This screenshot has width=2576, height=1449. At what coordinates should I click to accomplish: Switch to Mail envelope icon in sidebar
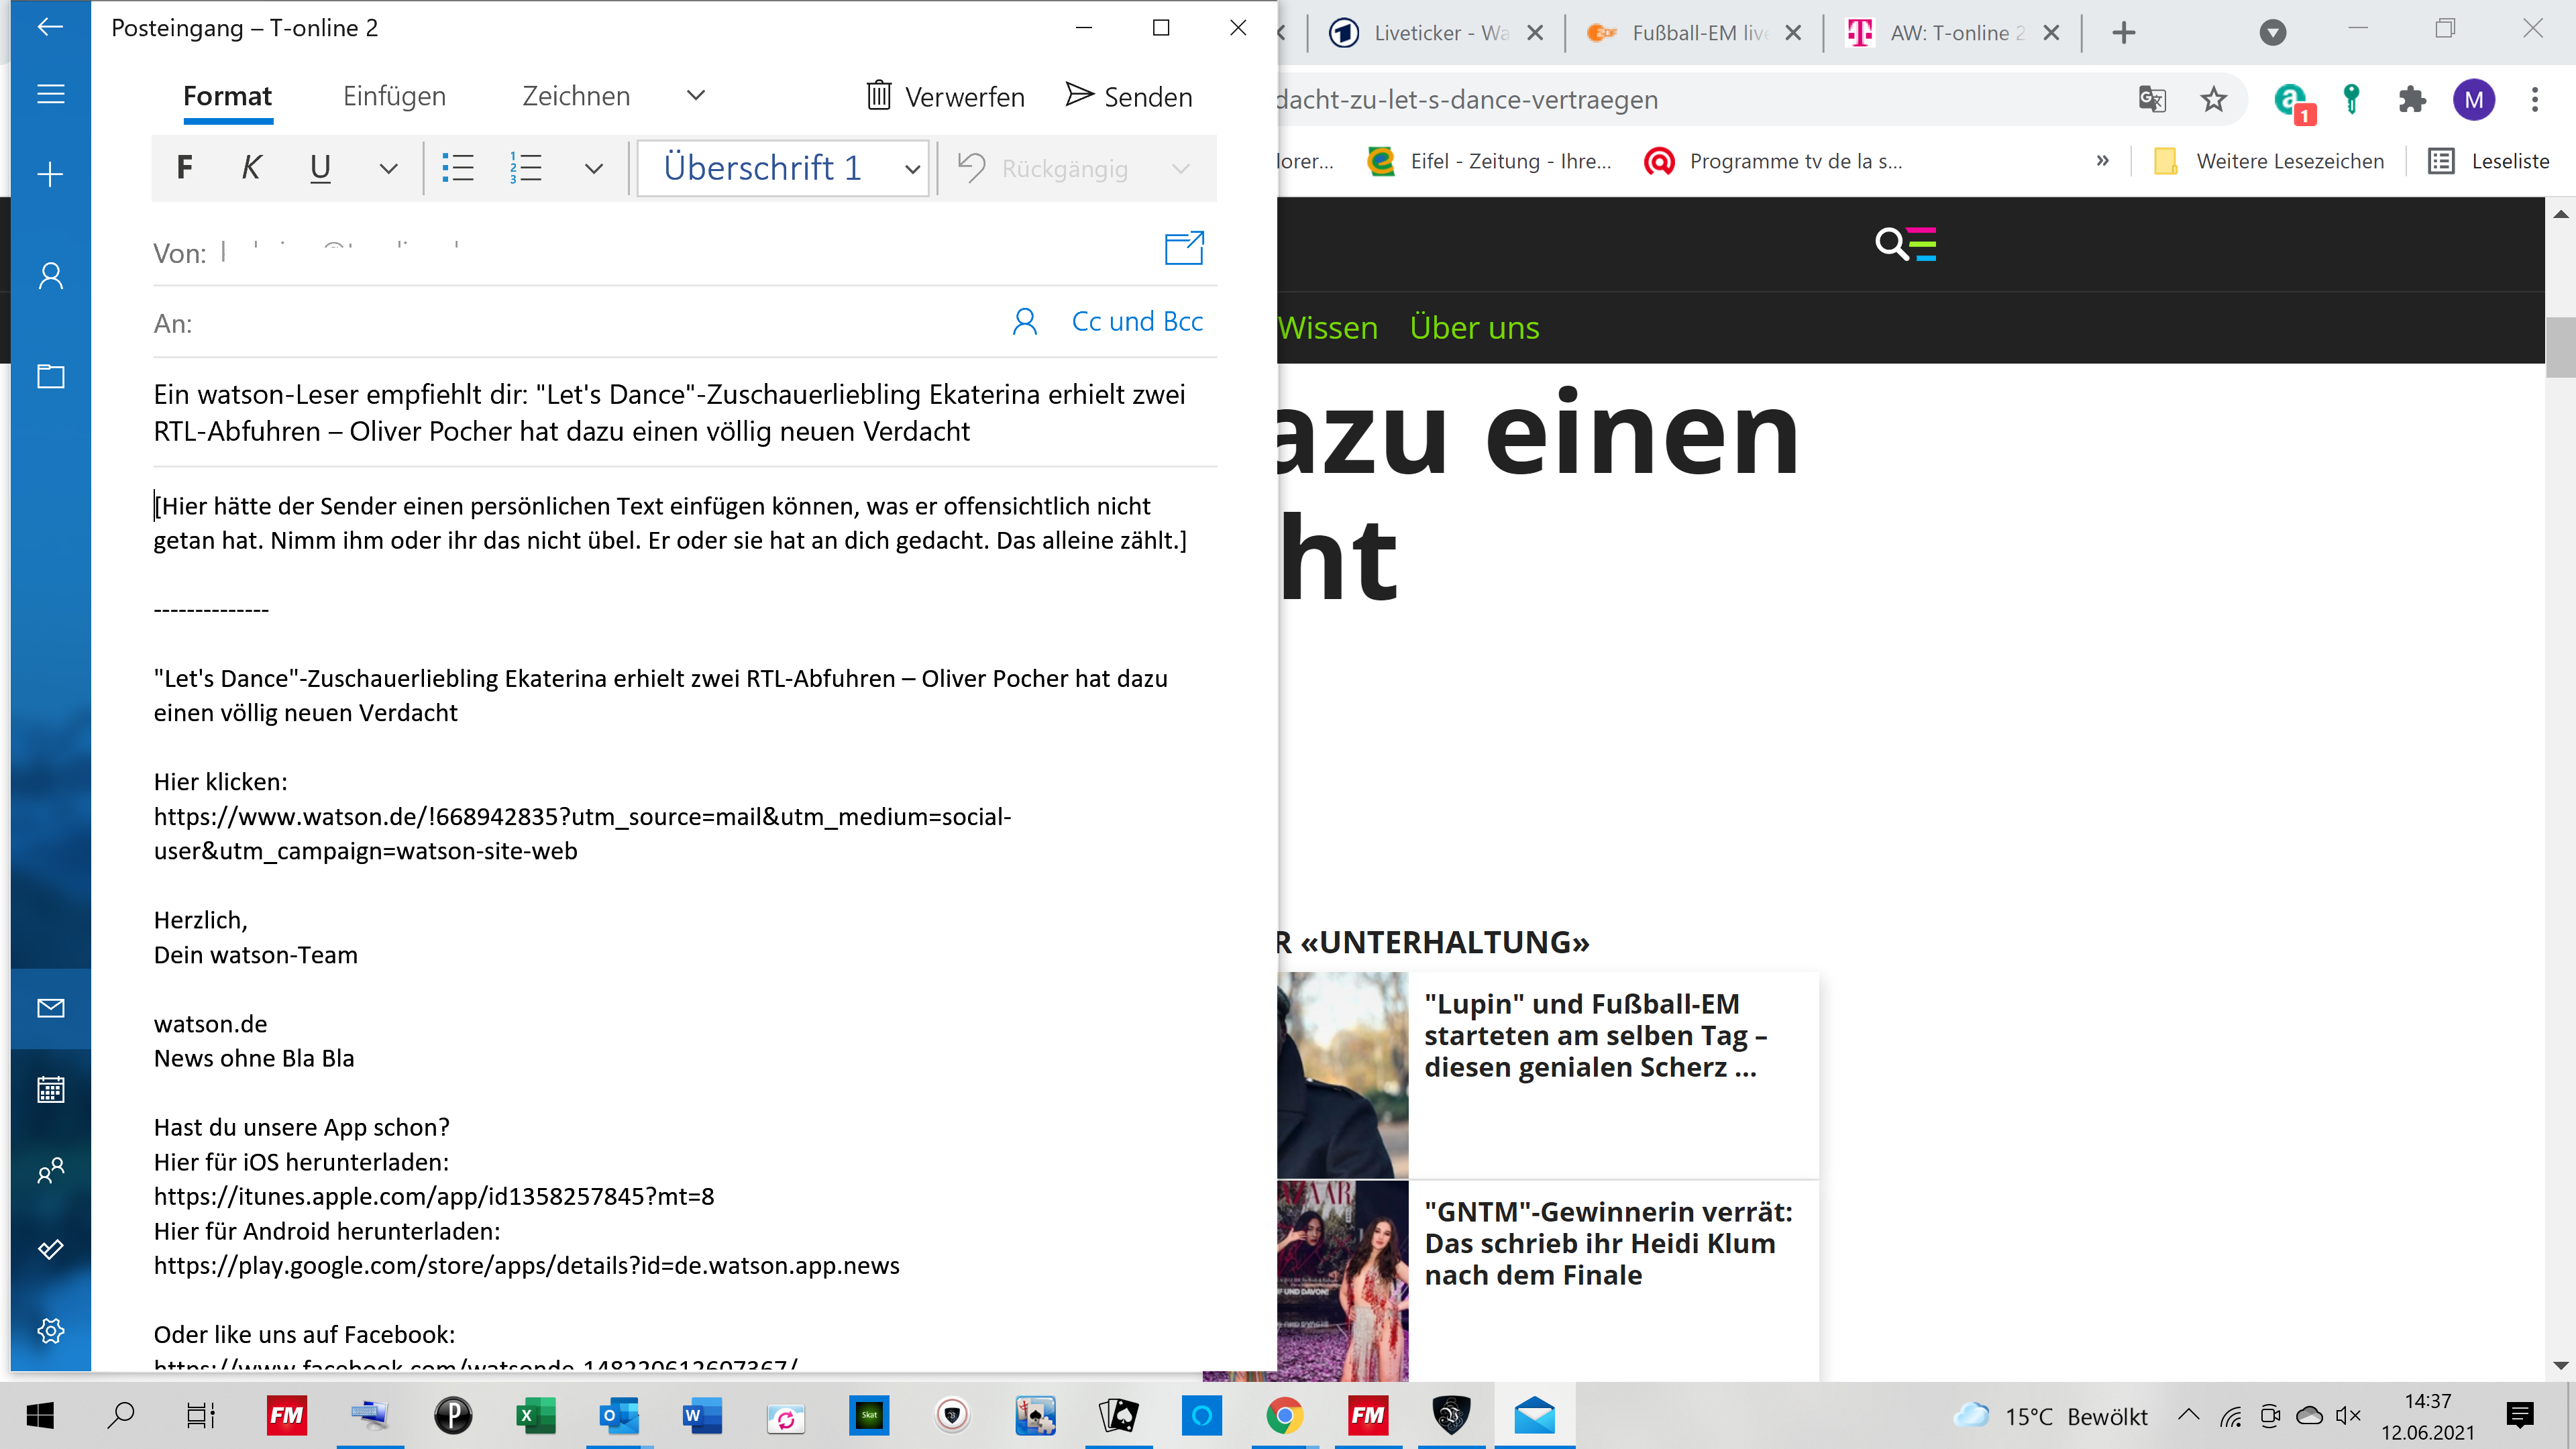click(50, 1008)
